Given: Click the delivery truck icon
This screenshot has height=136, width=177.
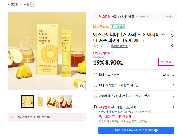Looking at the screenshot, I should [95, 107].
